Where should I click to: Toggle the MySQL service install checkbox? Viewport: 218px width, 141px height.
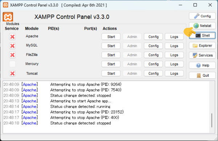coord(12,46)
